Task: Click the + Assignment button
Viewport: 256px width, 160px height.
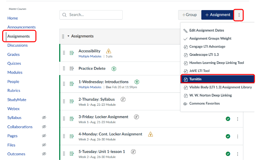Action: coord(217,15)
